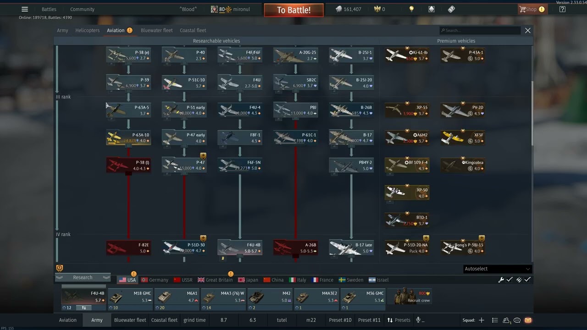Click the Research button
Screen dimensions: 587x330
[83, 277]
